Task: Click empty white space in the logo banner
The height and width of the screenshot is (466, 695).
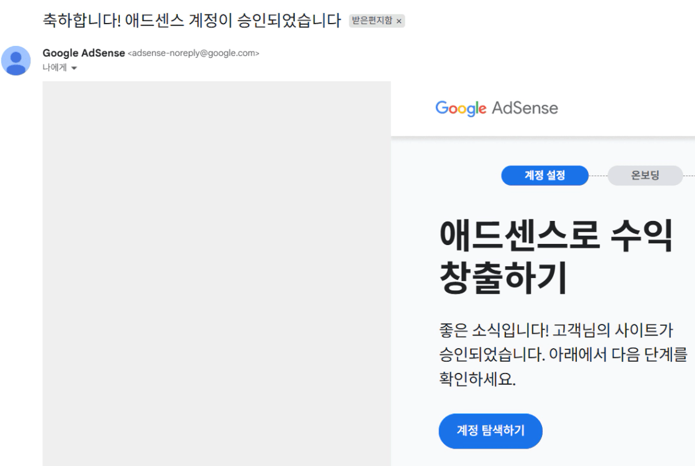Action: 628,109
